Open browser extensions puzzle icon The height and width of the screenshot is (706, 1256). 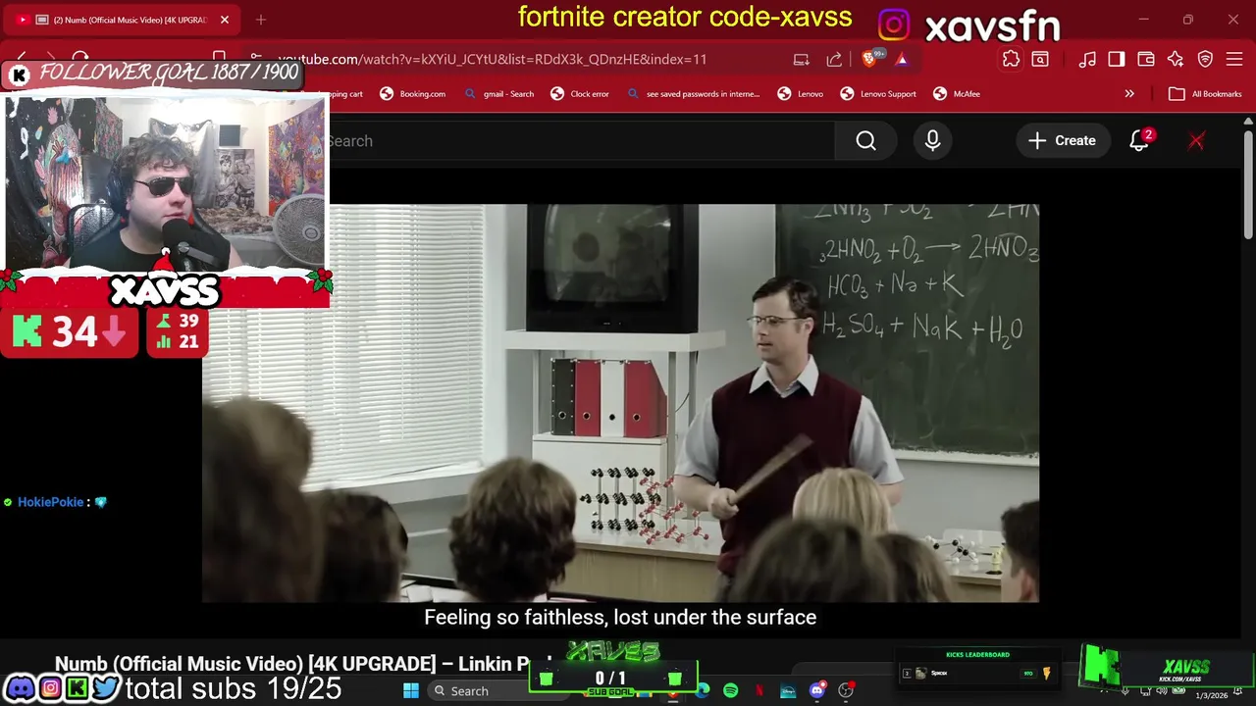click(x=1011, y=59)
